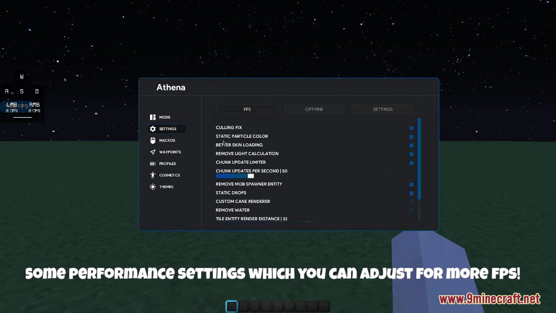The image size is (556, 313).
Task: Click the Tile Entity Render Distance label
Action: [x=251, y=219]
